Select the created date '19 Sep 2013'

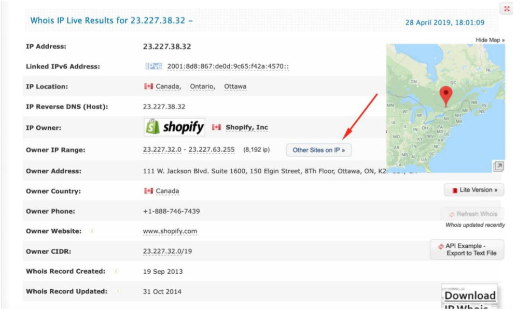click(x=162, y=272)
